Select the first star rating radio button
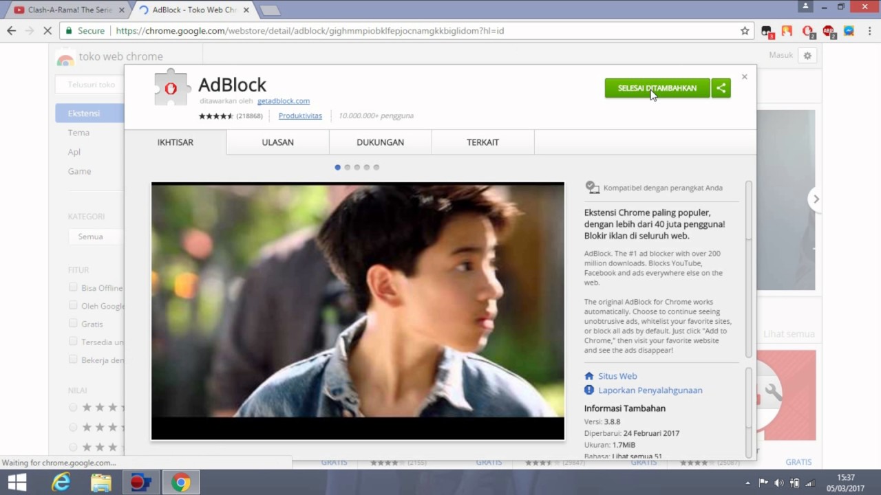The height and width of the screenshot is (495, 881). pos(73,408)
